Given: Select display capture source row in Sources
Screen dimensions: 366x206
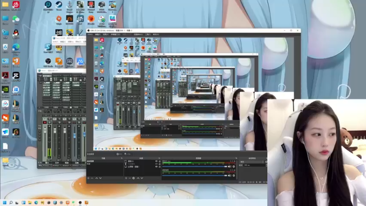Looking at the screenshot, I should pyautogui.click(x=142, y=167).
